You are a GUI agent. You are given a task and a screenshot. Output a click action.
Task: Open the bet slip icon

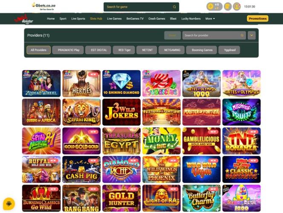pyautogui.click(x=228, y=7)
